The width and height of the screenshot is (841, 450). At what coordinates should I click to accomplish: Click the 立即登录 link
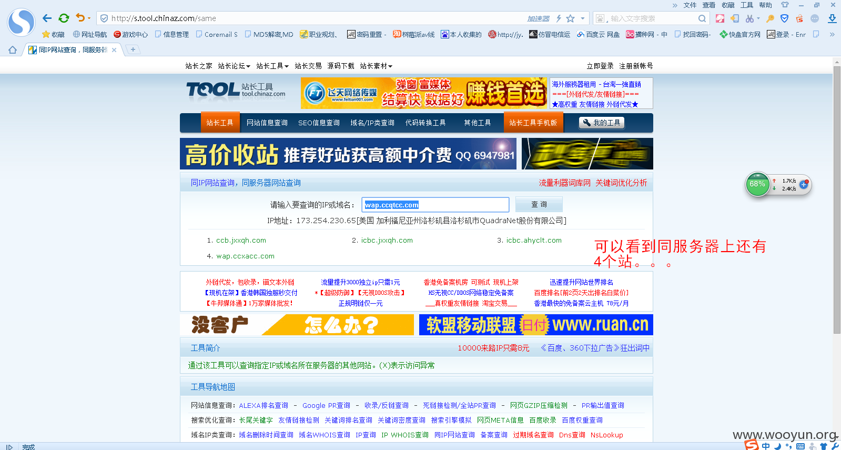pos(600,66)
